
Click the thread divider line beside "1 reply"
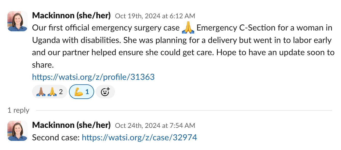183,110
